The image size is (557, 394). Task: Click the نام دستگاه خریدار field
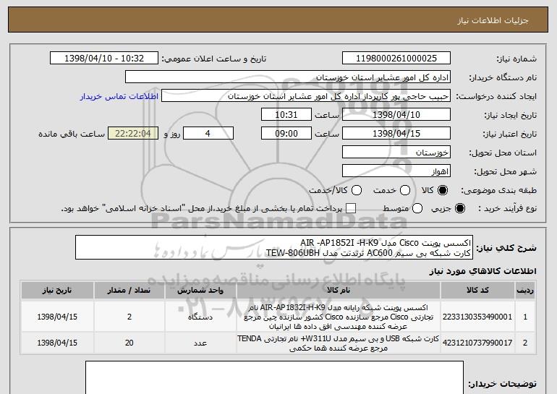(x=288, y=77)
